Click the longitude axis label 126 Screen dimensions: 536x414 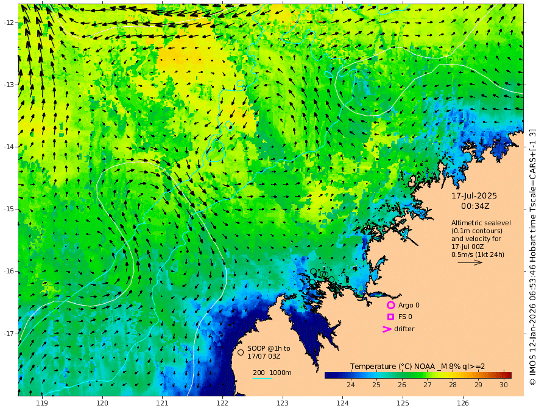(x=463, y=404)
